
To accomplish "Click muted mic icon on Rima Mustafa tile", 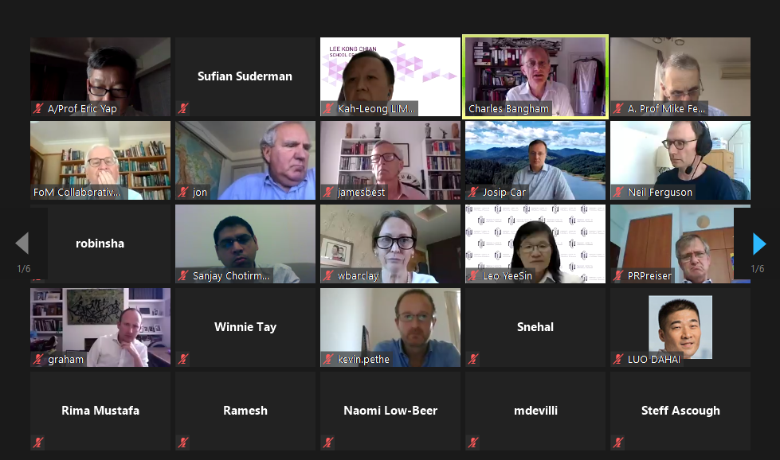I will pos(37,442).
